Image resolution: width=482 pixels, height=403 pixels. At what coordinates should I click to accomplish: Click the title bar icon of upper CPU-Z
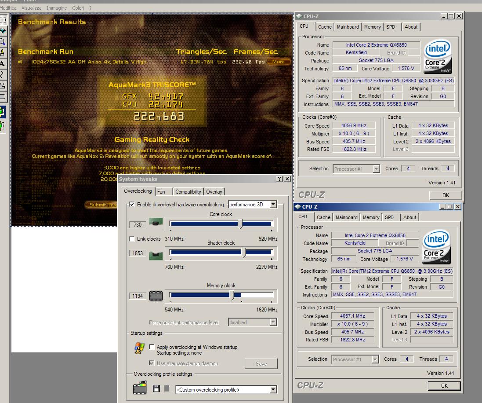tap(299, 16)
